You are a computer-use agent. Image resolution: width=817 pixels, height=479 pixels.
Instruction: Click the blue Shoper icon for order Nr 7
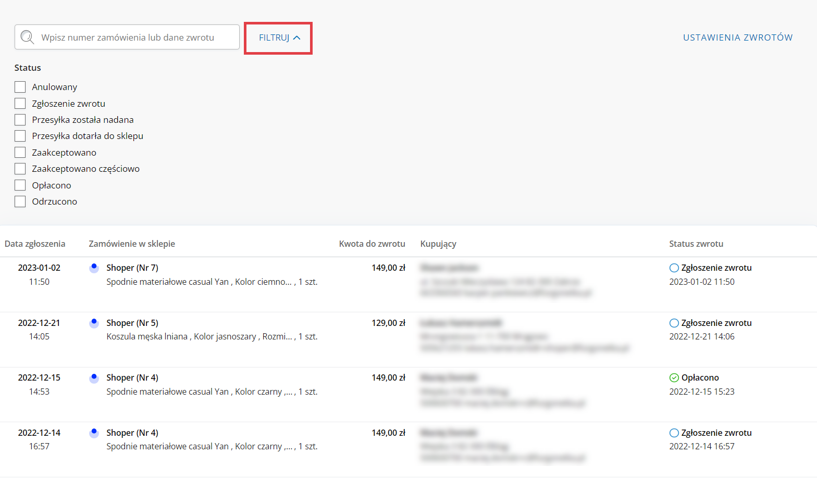pos(94,268)
